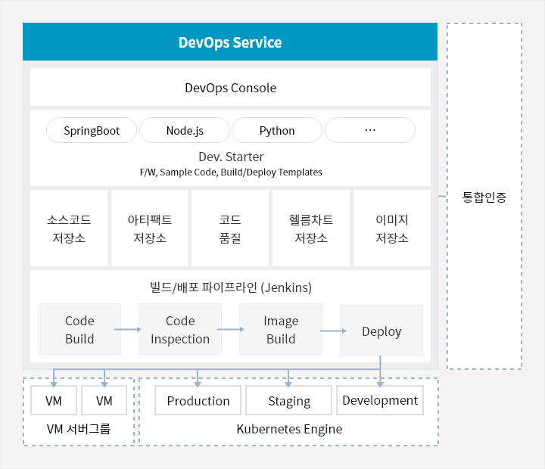
Task: Click the 빌드/배포 파이프라인 (Jenkins) title
Action: tap(231, 287)
